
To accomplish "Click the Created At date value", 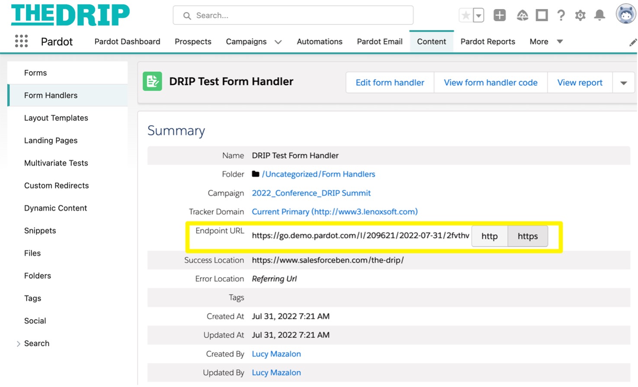I will (x=291, y=316).
